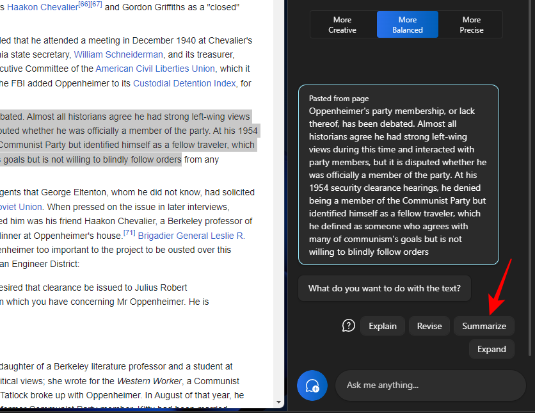
Task: Click citation reference 71
Action: coord(129,232)
